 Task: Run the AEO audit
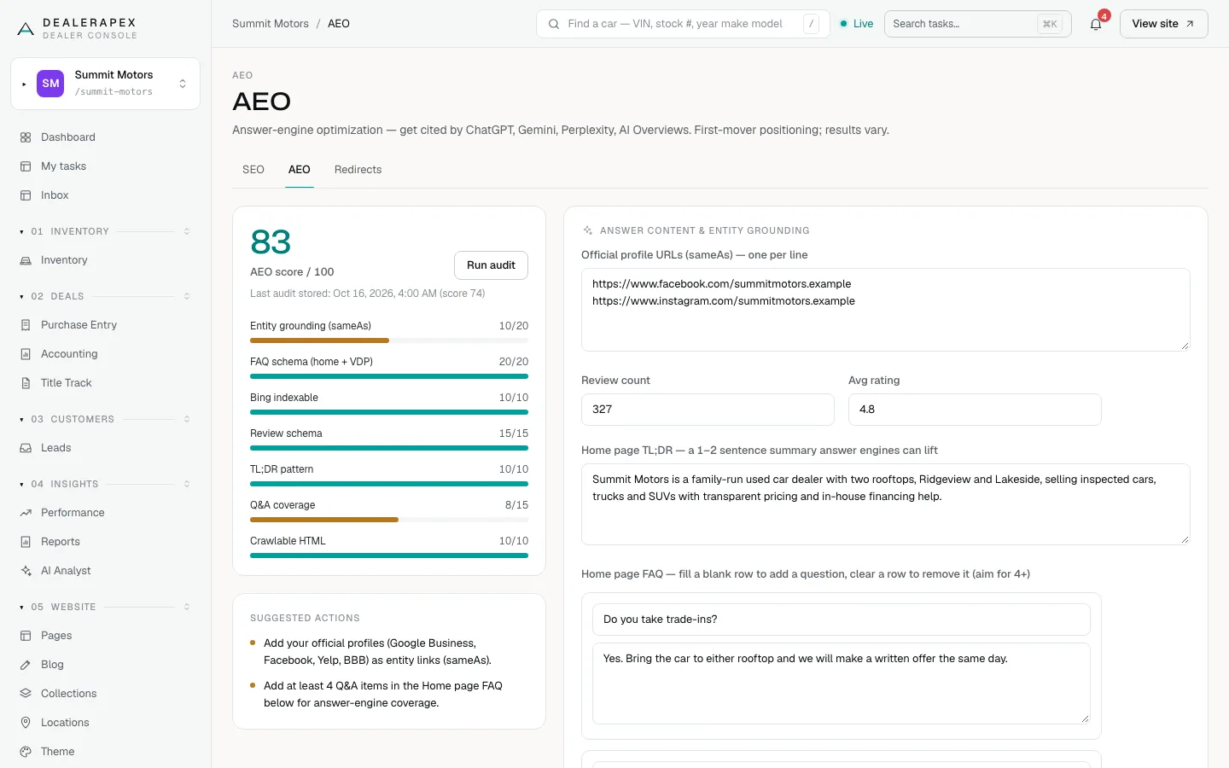[x=491, y=265]
